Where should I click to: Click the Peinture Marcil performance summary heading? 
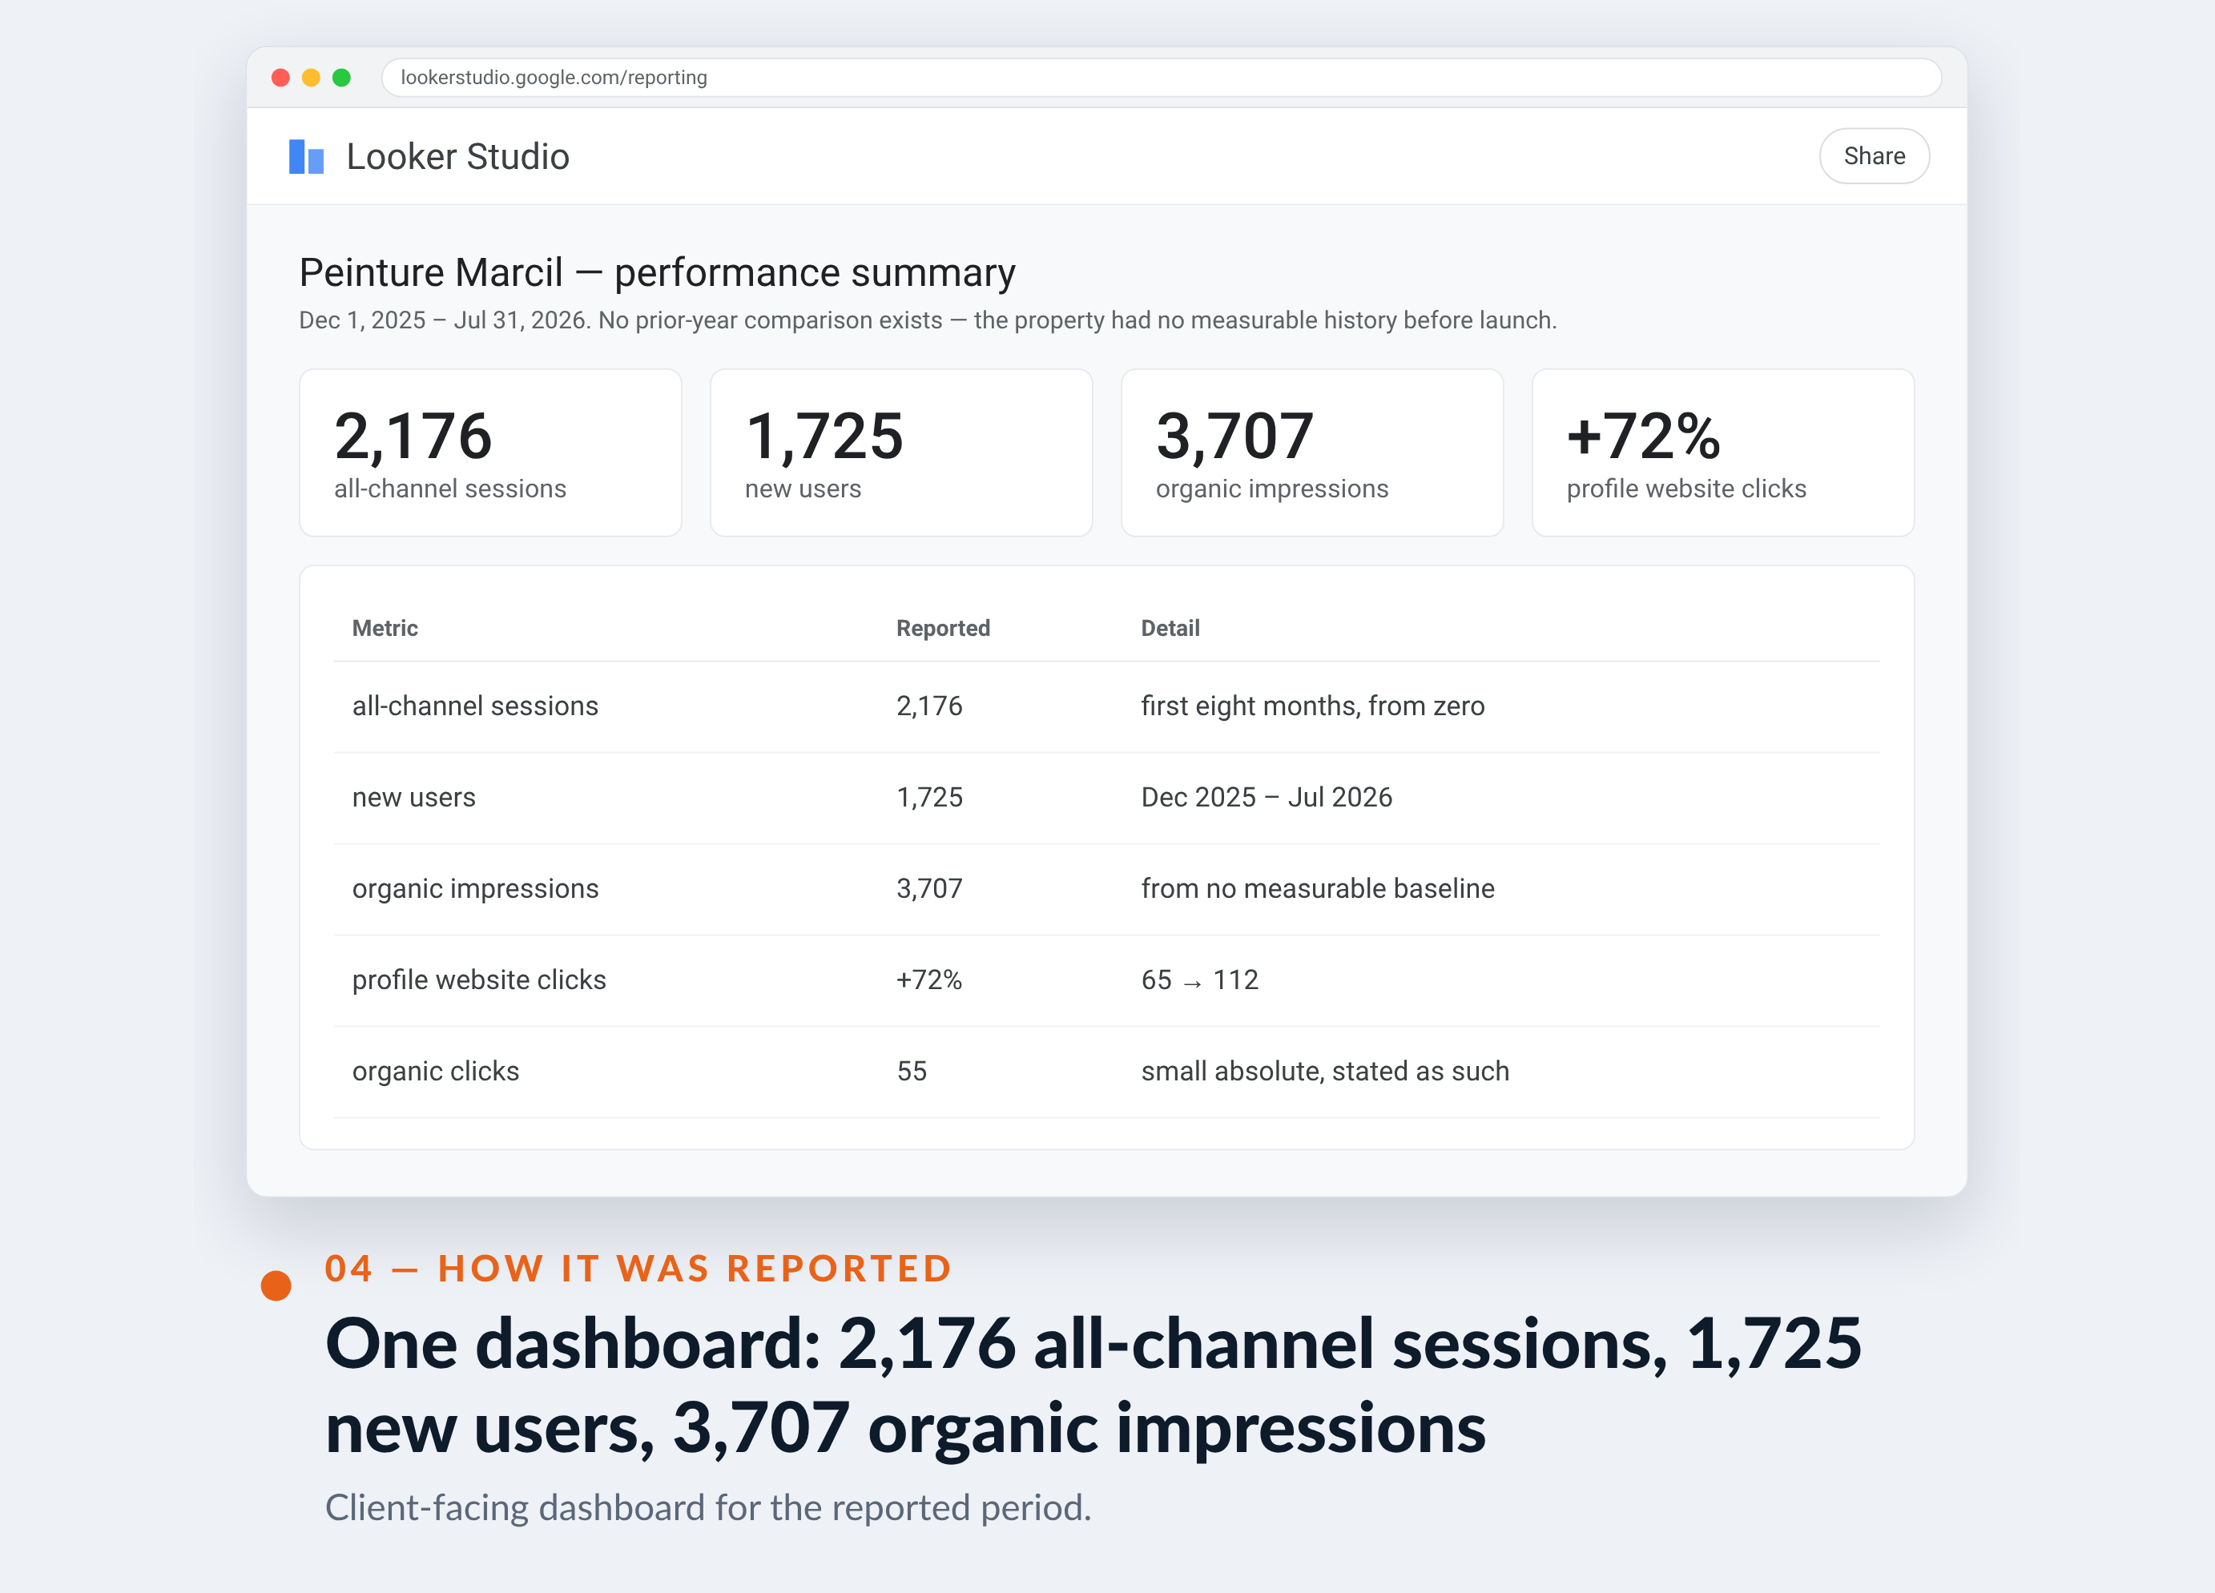click(x=656, y=272)
